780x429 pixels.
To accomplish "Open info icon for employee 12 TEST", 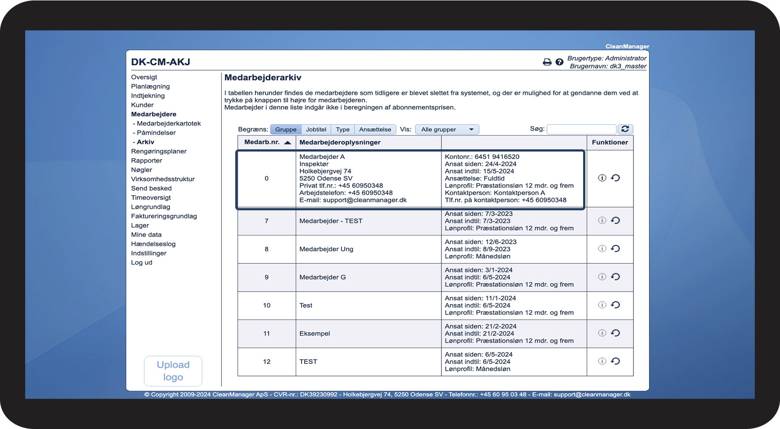I will tap(602, 361).
